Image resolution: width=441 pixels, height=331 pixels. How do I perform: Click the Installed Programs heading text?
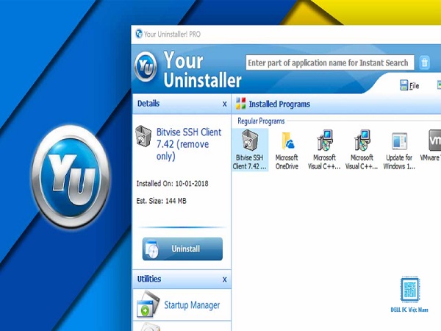(x=279, y=104)
